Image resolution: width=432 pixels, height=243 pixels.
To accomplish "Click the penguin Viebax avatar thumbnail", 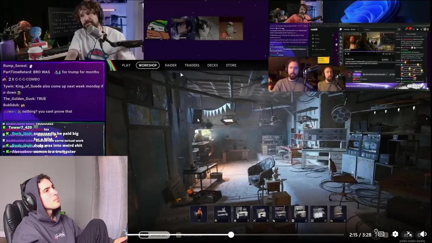I will 231,28.
